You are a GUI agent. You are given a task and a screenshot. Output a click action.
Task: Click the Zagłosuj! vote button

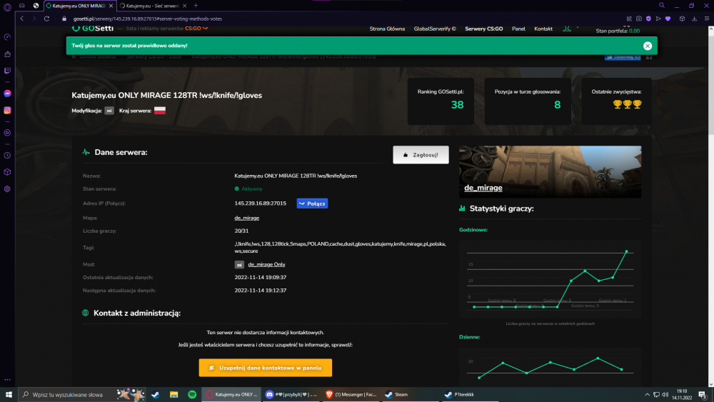[x=421, y=155]
